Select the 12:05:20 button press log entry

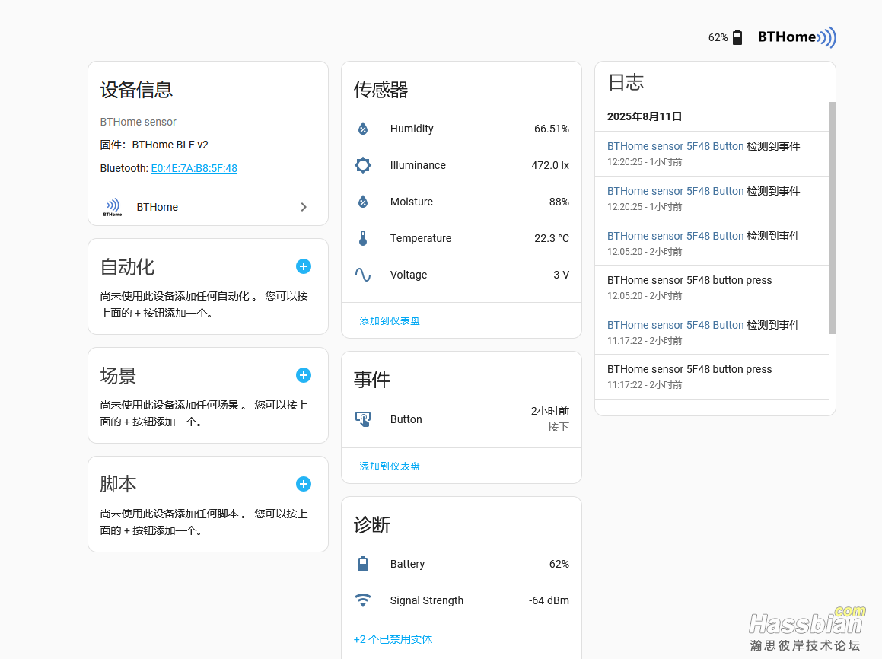coord(712,288)
